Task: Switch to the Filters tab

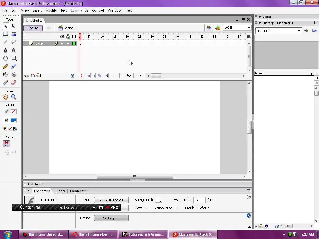Action: 60,191
